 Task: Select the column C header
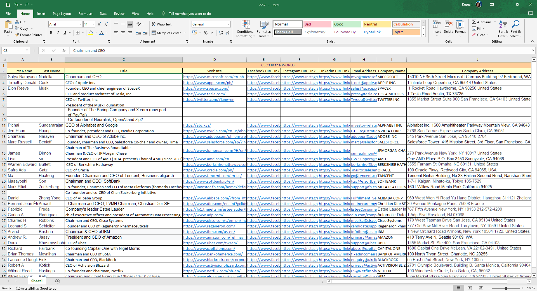point(123,59)
